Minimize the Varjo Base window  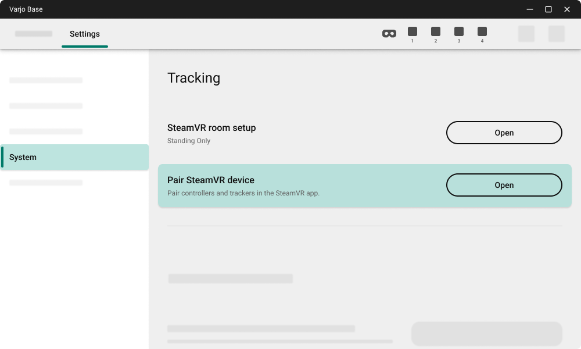coord(529,9)
